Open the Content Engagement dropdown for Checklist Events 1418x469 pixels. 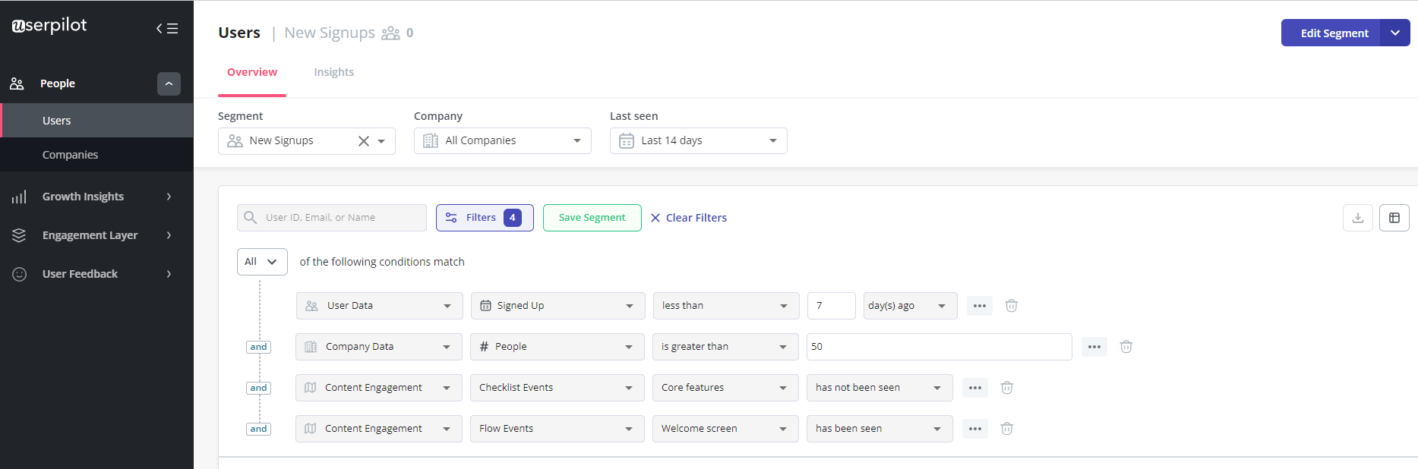pos(378,388)
